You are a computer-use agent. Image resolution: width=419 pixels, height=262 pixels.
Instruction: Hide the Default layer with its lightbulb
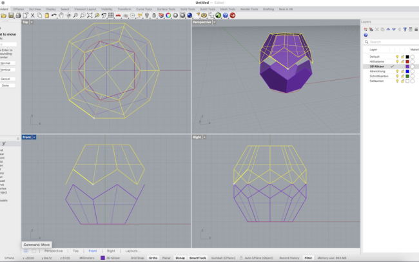pyautogui.click(x=397, y=57)
